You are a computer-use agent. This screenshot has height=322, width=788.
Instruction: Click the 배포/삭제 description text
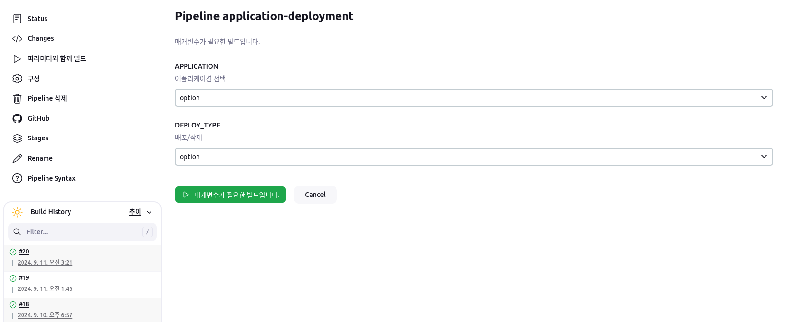click(x=188, y=138)
